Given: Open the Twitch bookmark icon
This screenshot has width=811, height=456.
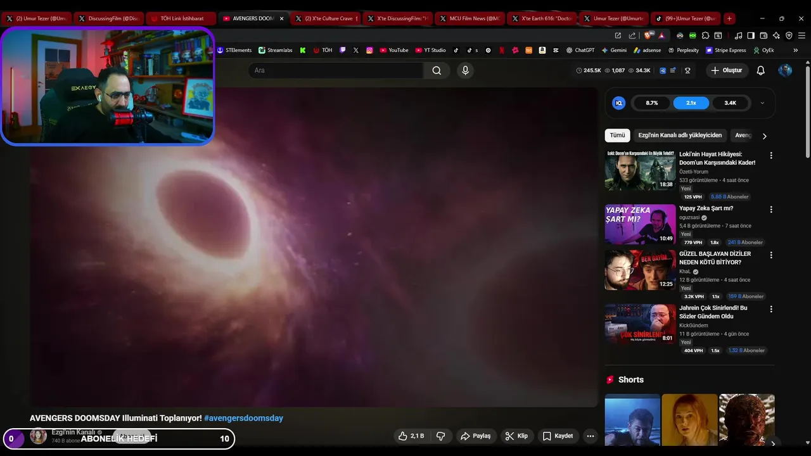Looking at the screenshot, I should (343, 50).
